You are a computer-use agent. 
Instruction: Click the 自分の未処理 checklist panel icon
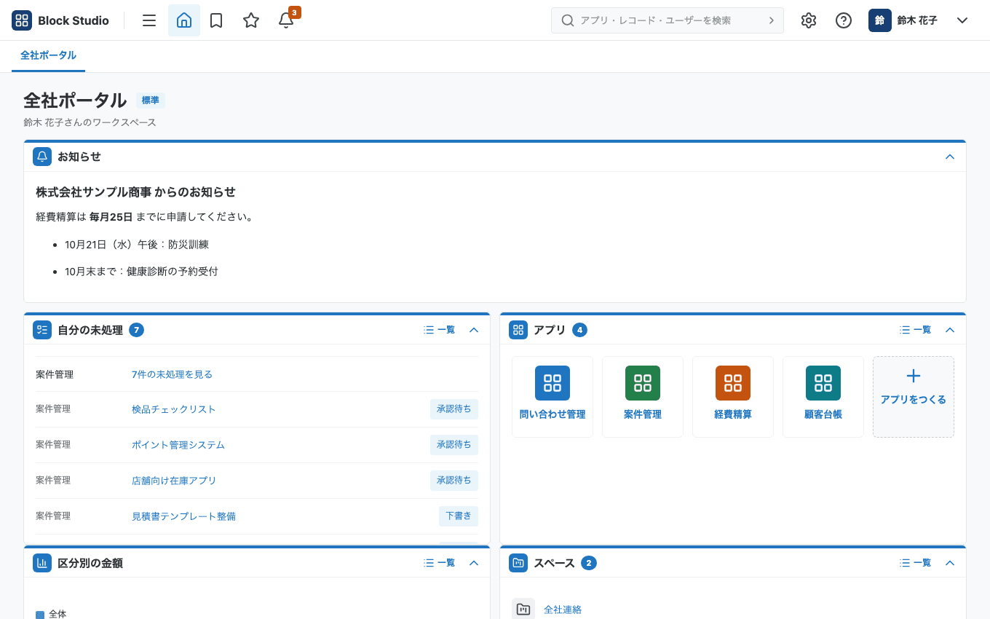(x=42, y=330)
